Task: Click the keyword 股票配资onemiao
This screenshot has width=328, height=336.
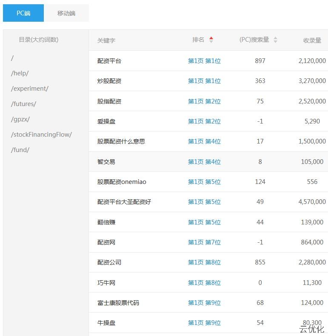Action: click(x=122, y=182)
